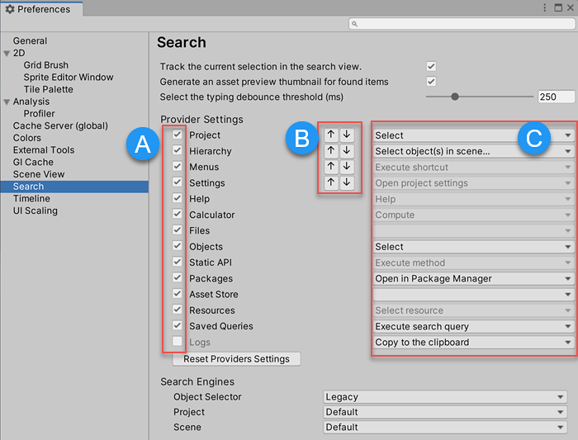This screenshot has width=578, height=440.
Task: Uncheck the Static API provider checkbox
Action: coord(178,262)
